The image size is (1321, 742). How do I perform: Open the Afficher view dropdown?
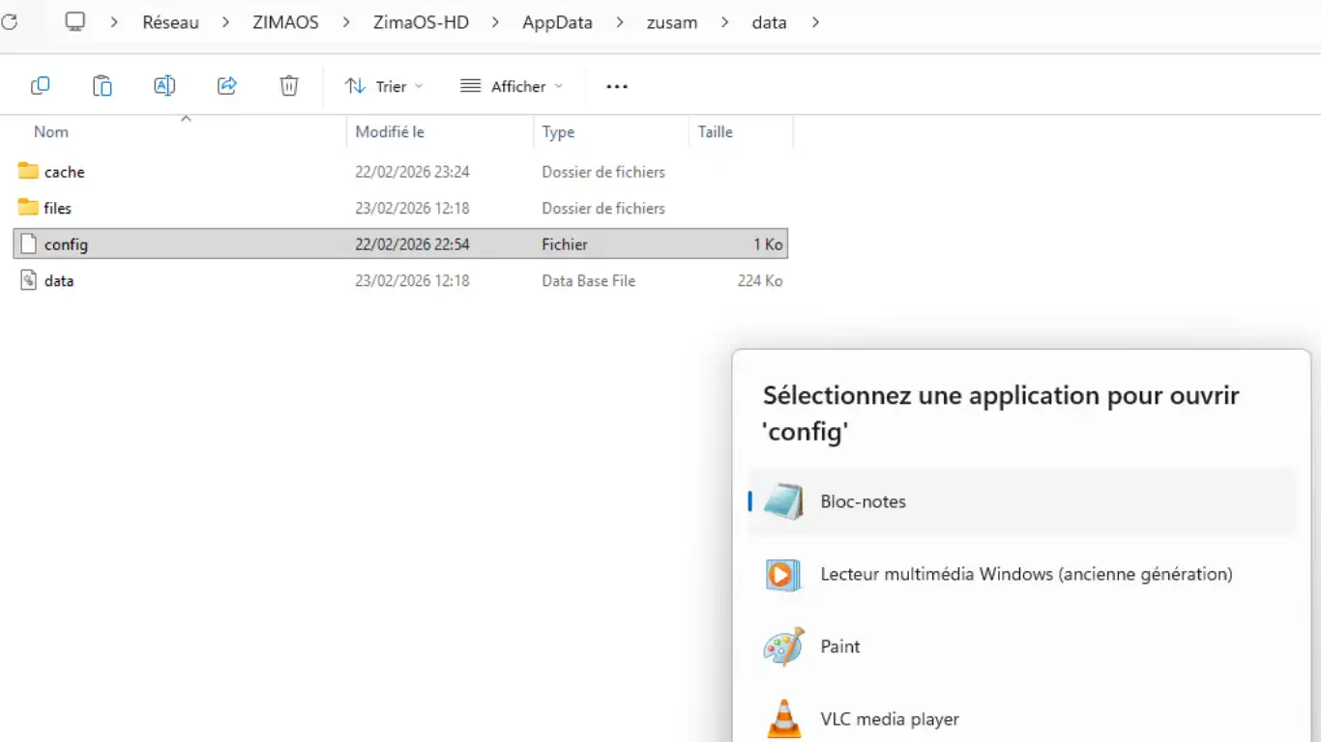512,86
